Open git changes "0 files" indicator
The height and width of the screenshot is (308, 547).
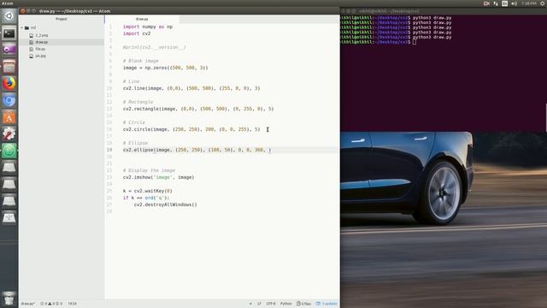[x=303, y=304]
